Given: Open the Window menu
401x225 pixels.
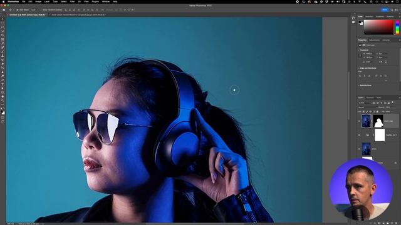Looking at the screenshot, I should 106,1.
